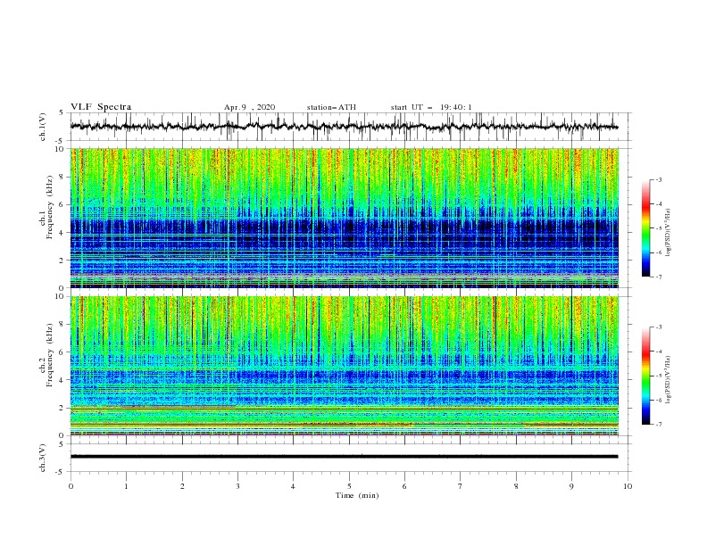Screen dimensions: 707x546
Task: Click the "0" tick on time axis
Action: click(x=71, y=486)
